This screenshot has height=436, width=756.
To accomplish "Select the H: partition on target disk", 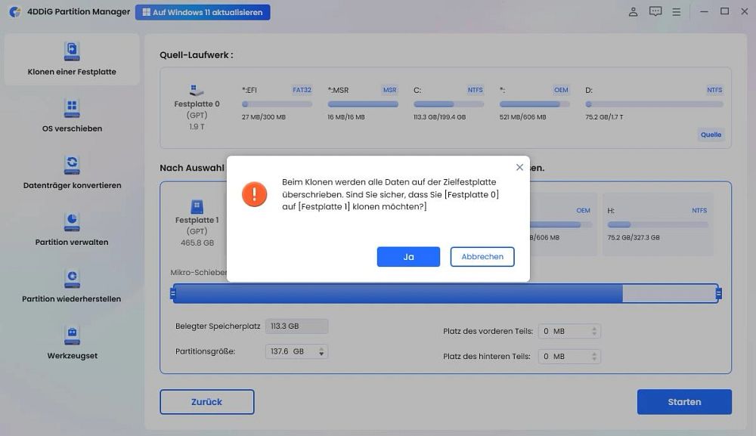I will pyautogui.click(x=657, y=224).
